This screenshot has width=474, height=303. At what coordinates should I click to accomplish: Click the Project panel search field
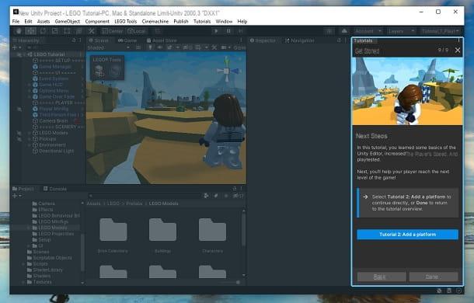(x=145, y=196)
